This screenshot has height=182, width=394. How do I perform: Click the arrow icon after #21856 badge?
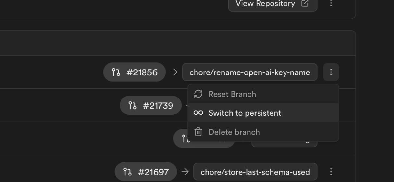[174, 72]
